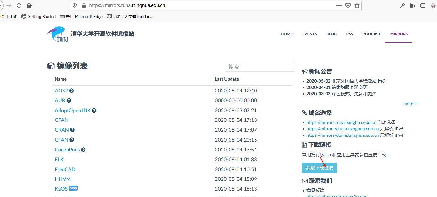Click the help icon next to CocoaPods

[83, 150]
